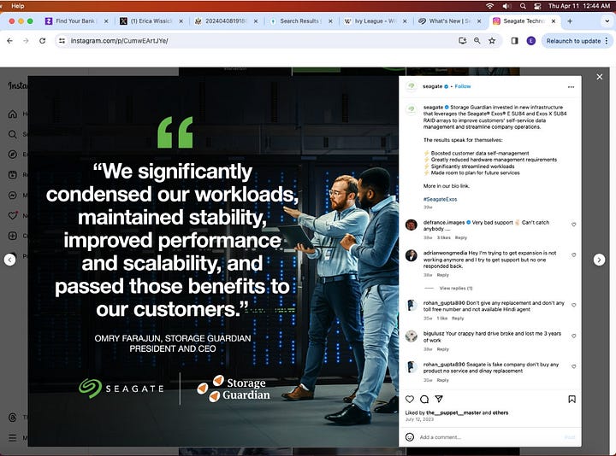This screenshot has width=616, height=456.
Task: Open defrance.images profile avatar
Action: click(x=412, y=225)
